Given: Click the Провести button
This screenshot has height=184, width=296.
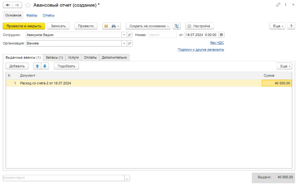Looking at the screenshot, I should pos(86,26).
